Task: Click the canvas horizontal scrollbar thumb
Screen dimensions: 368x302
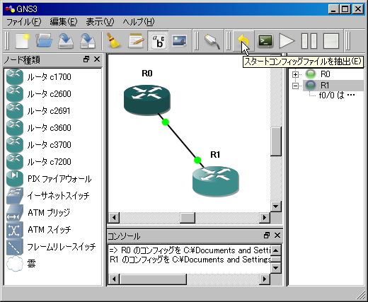Action: 188,217
